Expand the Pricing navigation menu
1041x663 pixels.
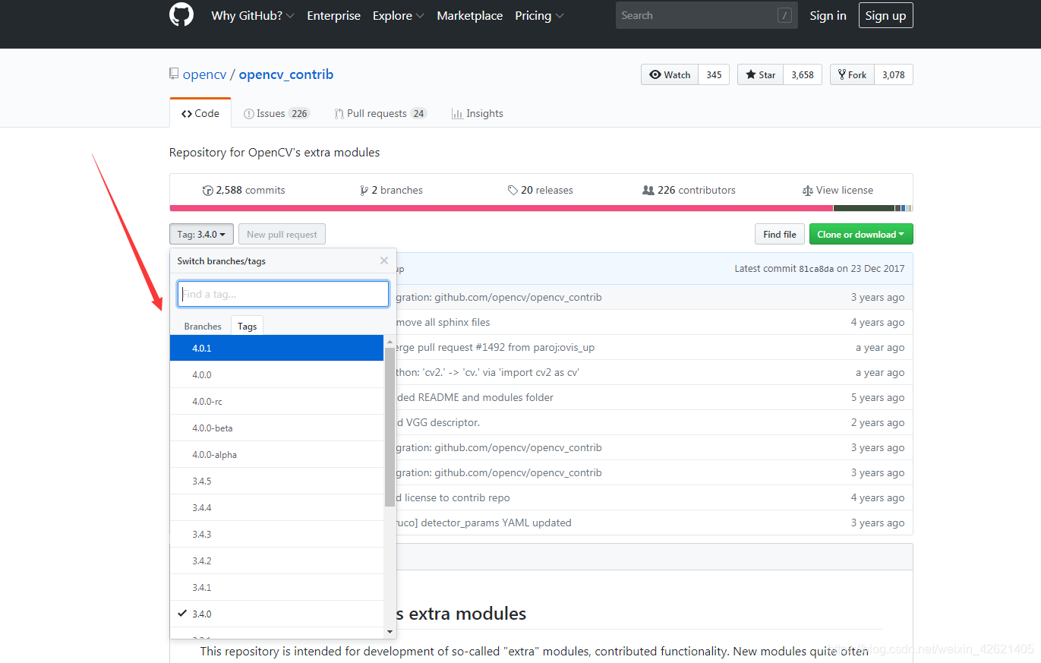[x=539, y=15]
